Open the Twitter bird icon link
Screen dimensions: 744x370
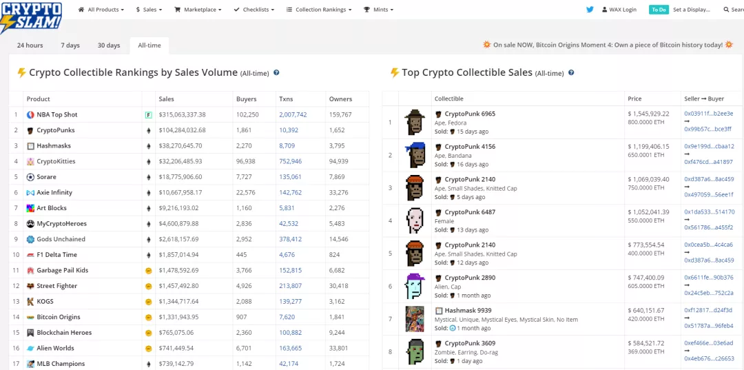590,10
